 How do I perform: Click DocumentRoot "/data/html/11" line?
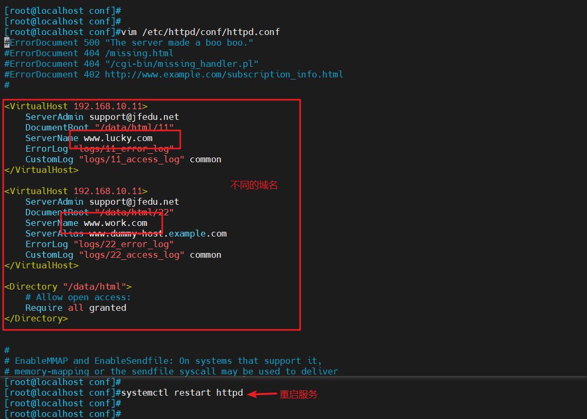pyautogui.click(x=100, y=128)
